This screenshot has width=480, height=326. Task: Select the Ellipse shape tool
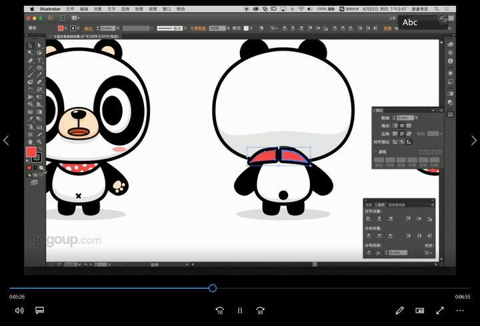(x=39, y=67)
